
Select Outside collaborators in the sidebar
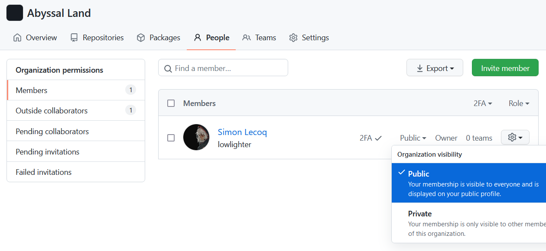click(x=51, y=110)
